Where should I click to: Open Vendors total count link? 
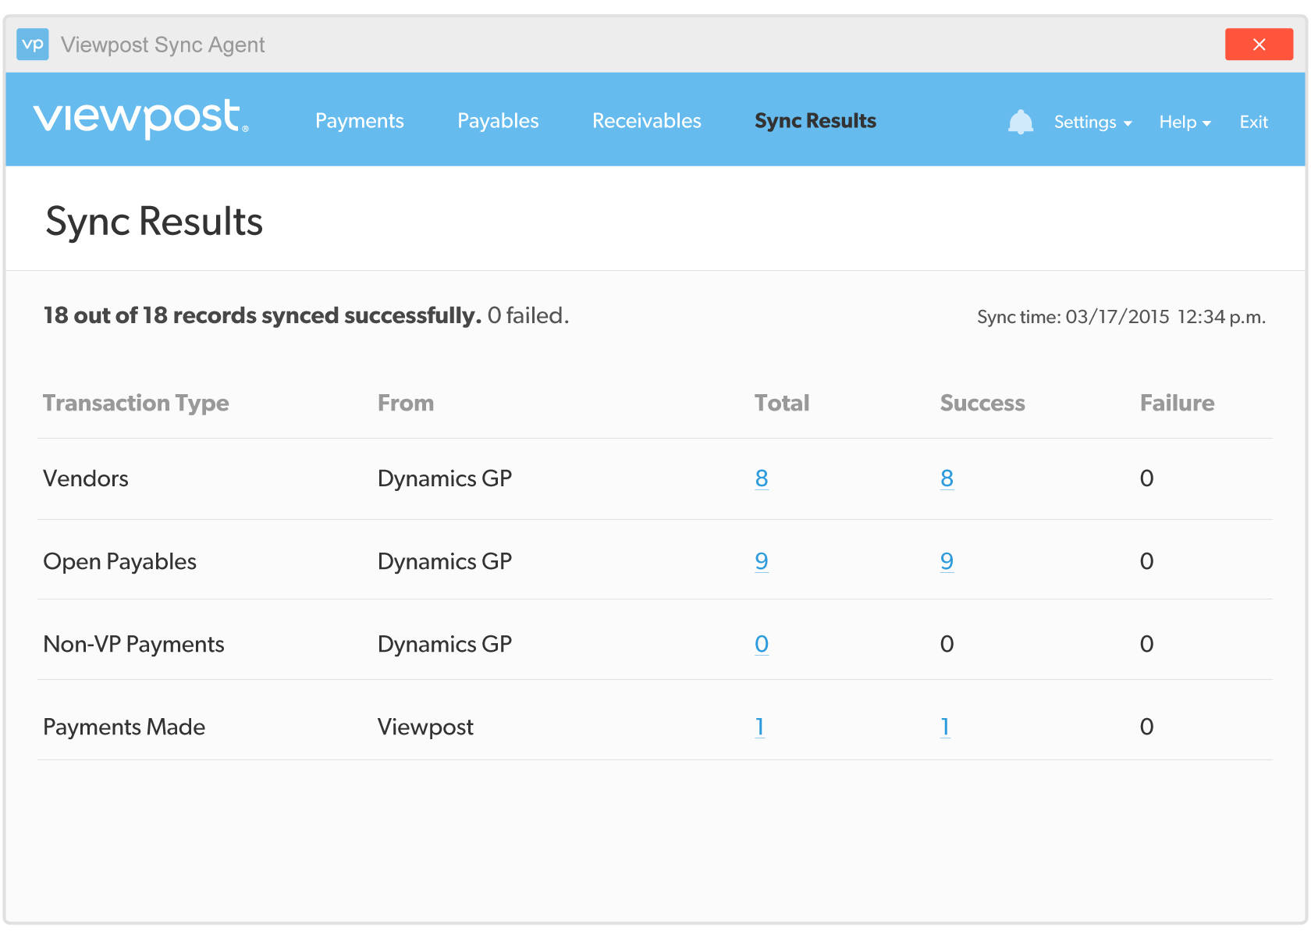762,478
